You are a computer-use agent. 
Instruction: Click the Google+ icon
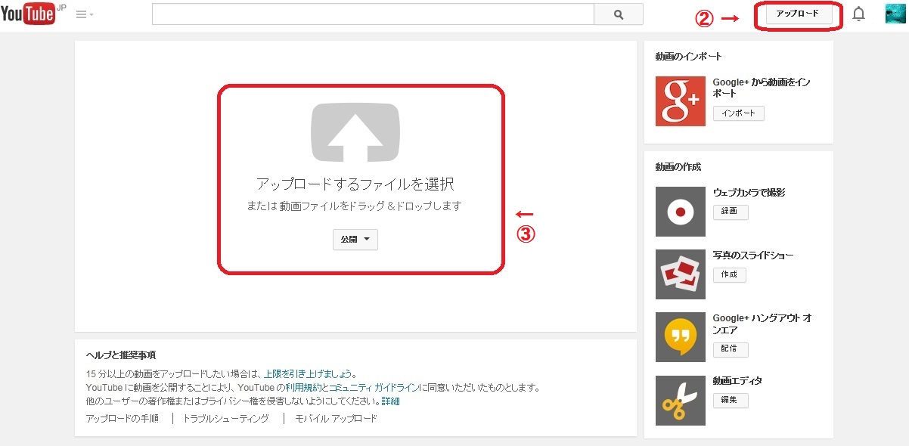[x=680, y=101]
